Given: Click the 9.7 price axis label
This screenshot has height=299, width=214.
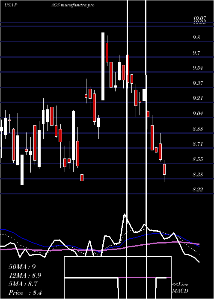Looking at the screenshot, I should 196,53.
